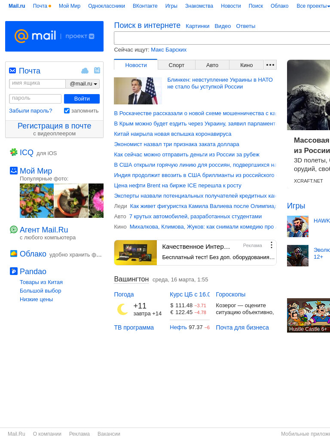Click the dollar rate 111.48
Screen dimensions: 330x440
[184, 306]
